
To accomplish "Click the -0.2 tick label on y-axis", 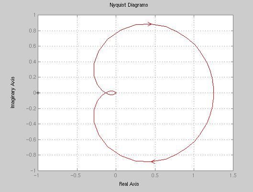I will click(x=31, y=108).
